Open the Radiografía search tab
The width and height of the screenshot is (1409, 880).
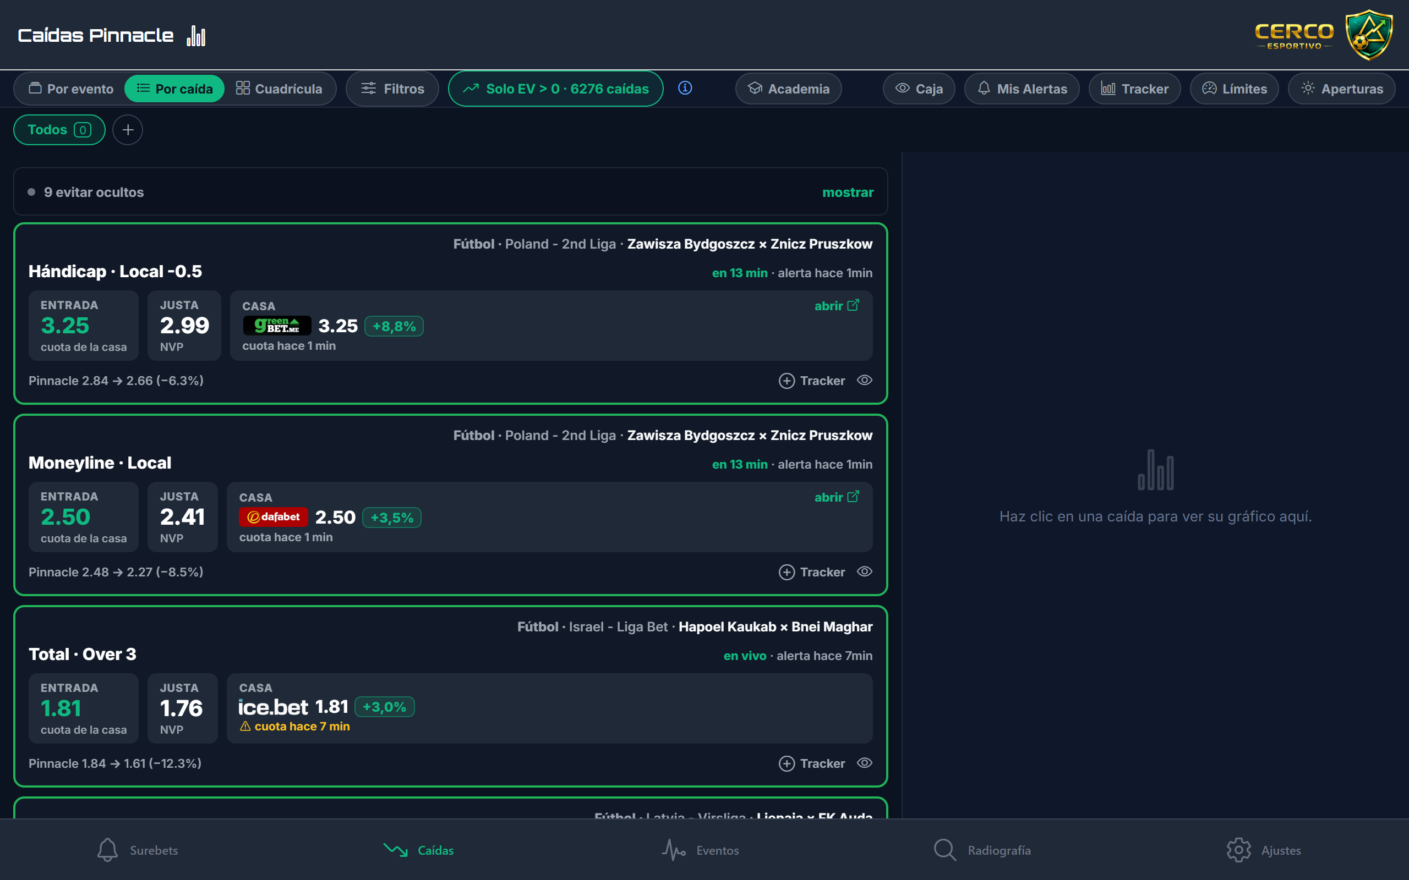point(982,850)
